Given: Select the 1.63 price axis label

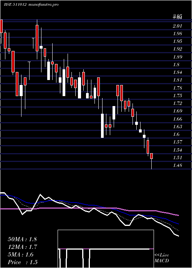Looking at the screenshot, I should [x=177, y=127].
